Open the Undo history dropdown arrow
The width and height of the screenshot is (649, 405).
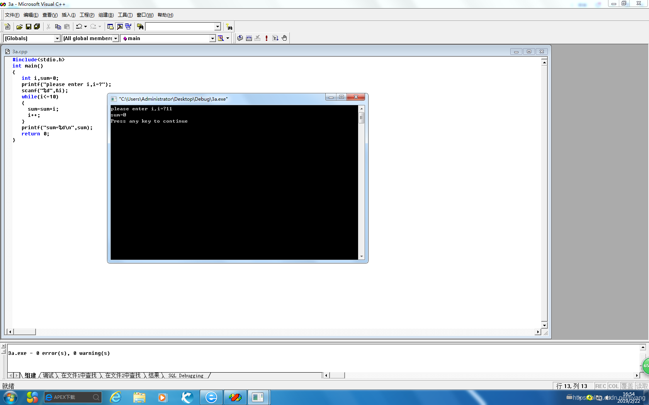pyautogui.click(x=85, y=27)
